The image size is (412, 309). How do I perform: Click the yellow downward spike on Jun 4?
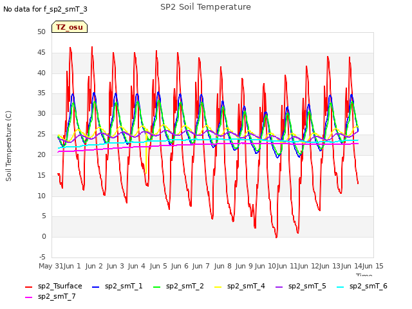tap(146, 155)
